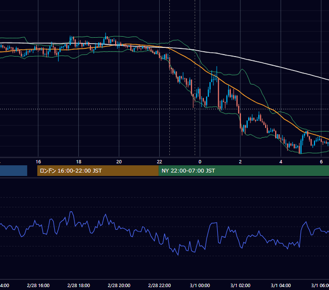Click the 6 hour label on price chart axis

321,162
